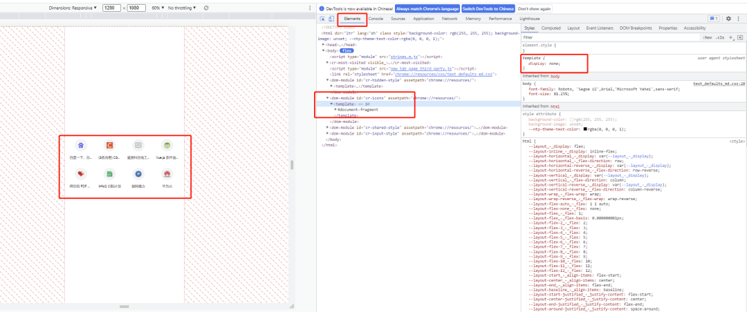Toggle the device toolbar icon

pyautogui.click(x=331, y=19)
